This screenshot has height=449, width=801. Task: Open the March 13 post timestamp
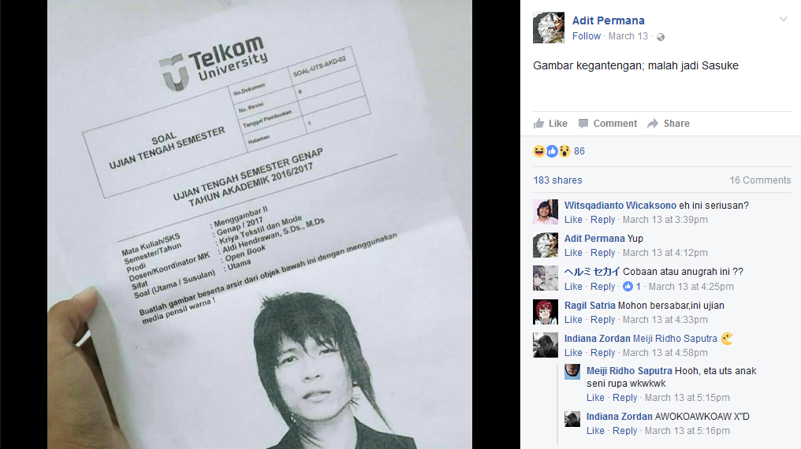click(628, 36)
